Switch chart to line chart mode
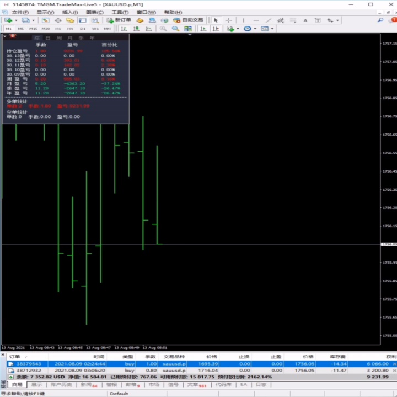The width and height of the screenshot is (397, 397). click(x=149, y=29)
